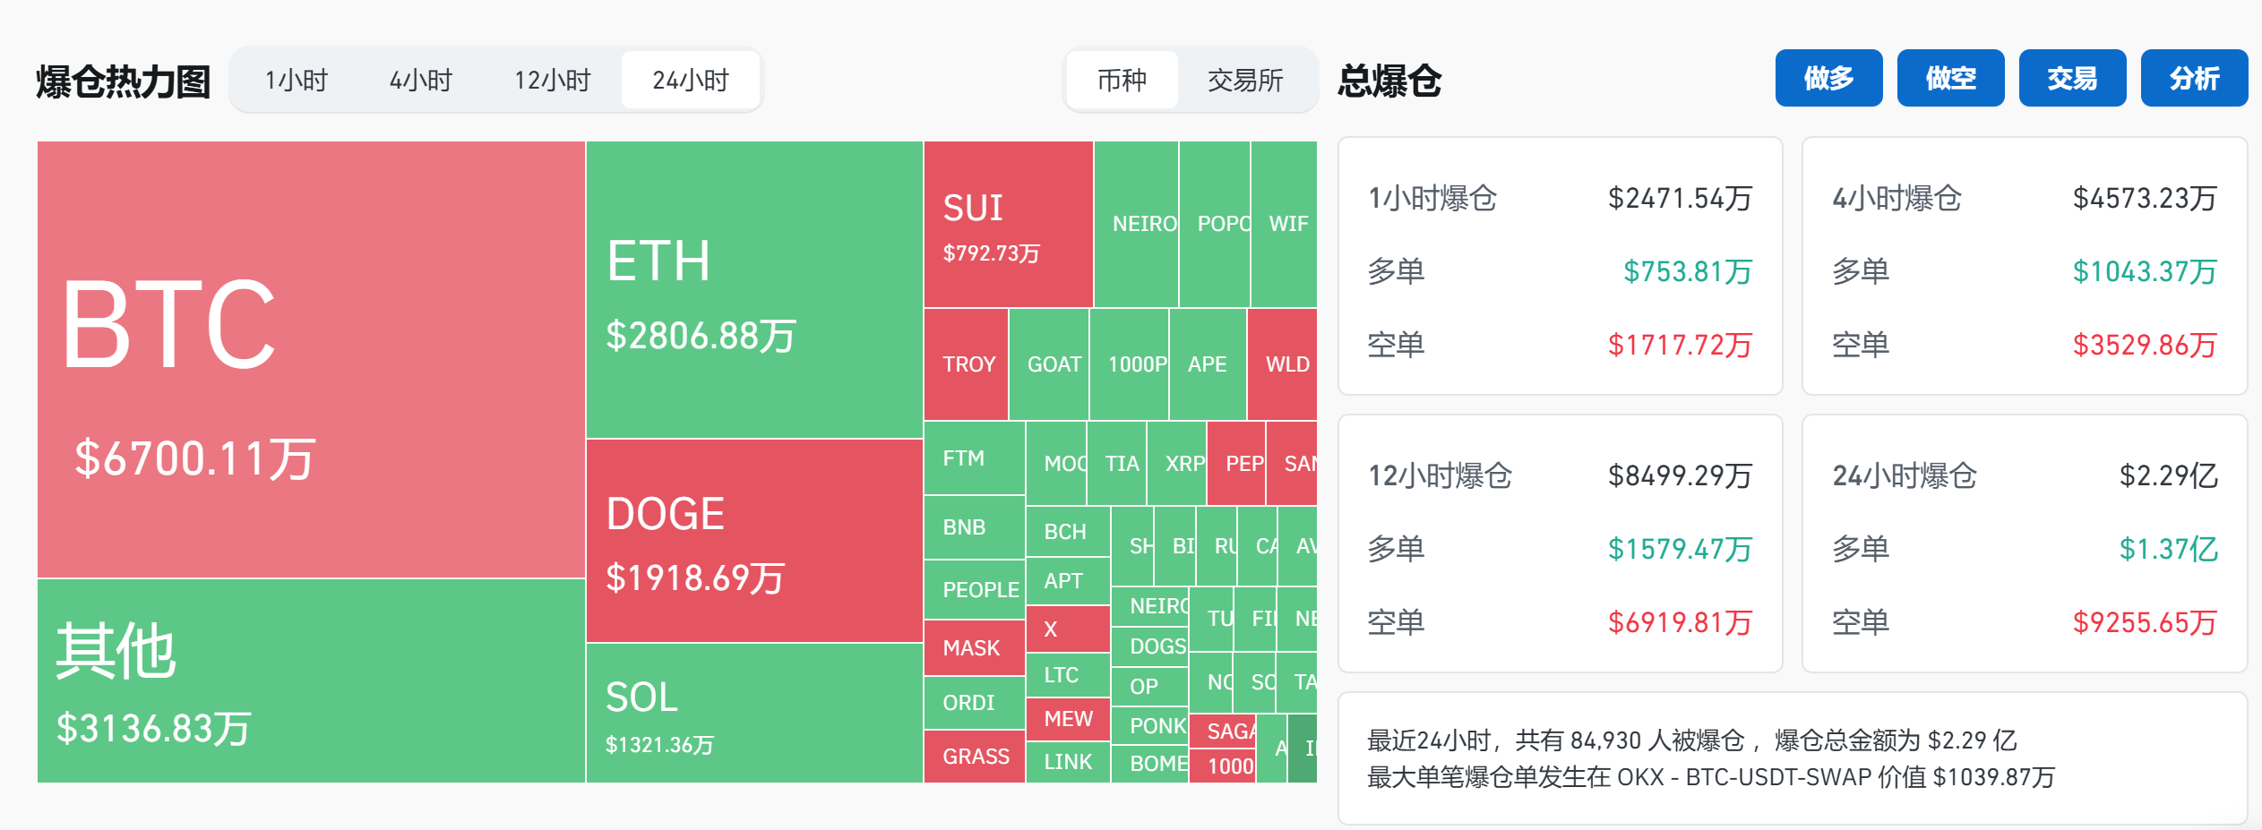This screenshot has height=830, width=2262.
Task: Switch to the 1小时 time filter
Action: tap(296, 80)
